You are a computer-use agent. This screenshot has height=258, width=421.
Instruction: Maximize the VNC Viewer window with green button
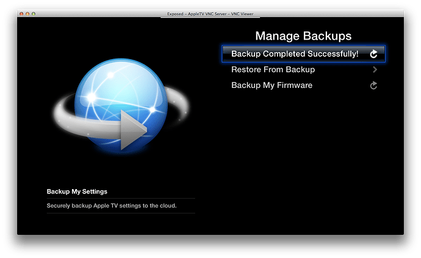[34, 13]
